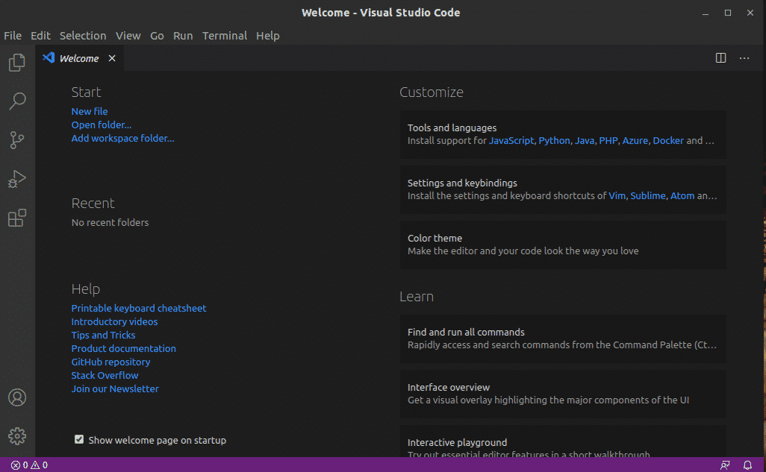Image resolution: width=766 pixels, height=472 pixels.
Task: Open the File menu
Action: (x=13, y=36)
